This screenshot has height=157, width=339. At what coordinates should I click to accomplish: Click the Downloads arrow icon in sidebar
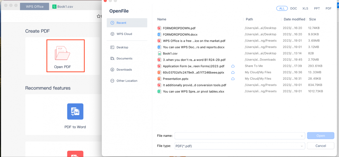point(112,70)
